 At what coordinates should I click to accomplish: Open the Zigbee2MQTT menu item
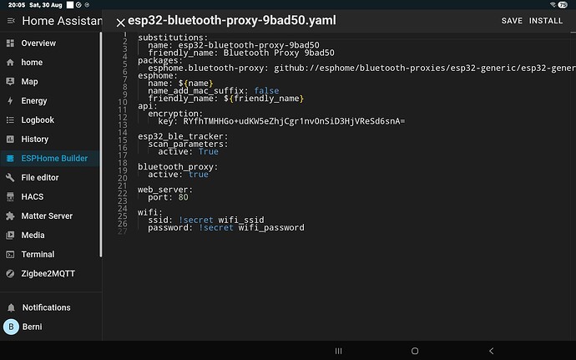(49, 274)
